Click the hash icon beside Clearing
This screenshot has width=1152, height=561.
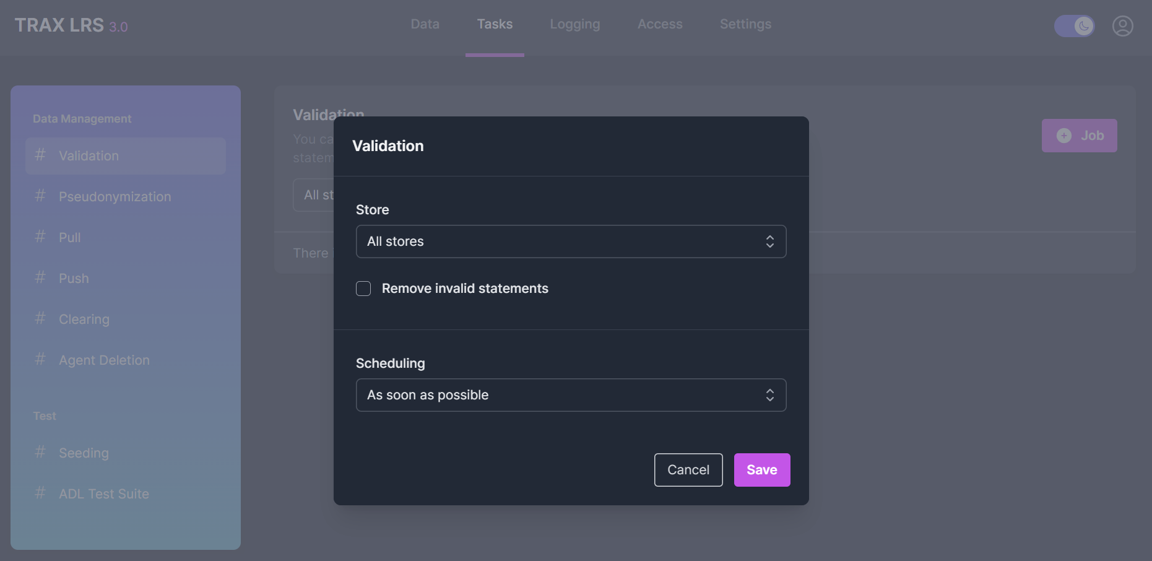tap(40, 319)
